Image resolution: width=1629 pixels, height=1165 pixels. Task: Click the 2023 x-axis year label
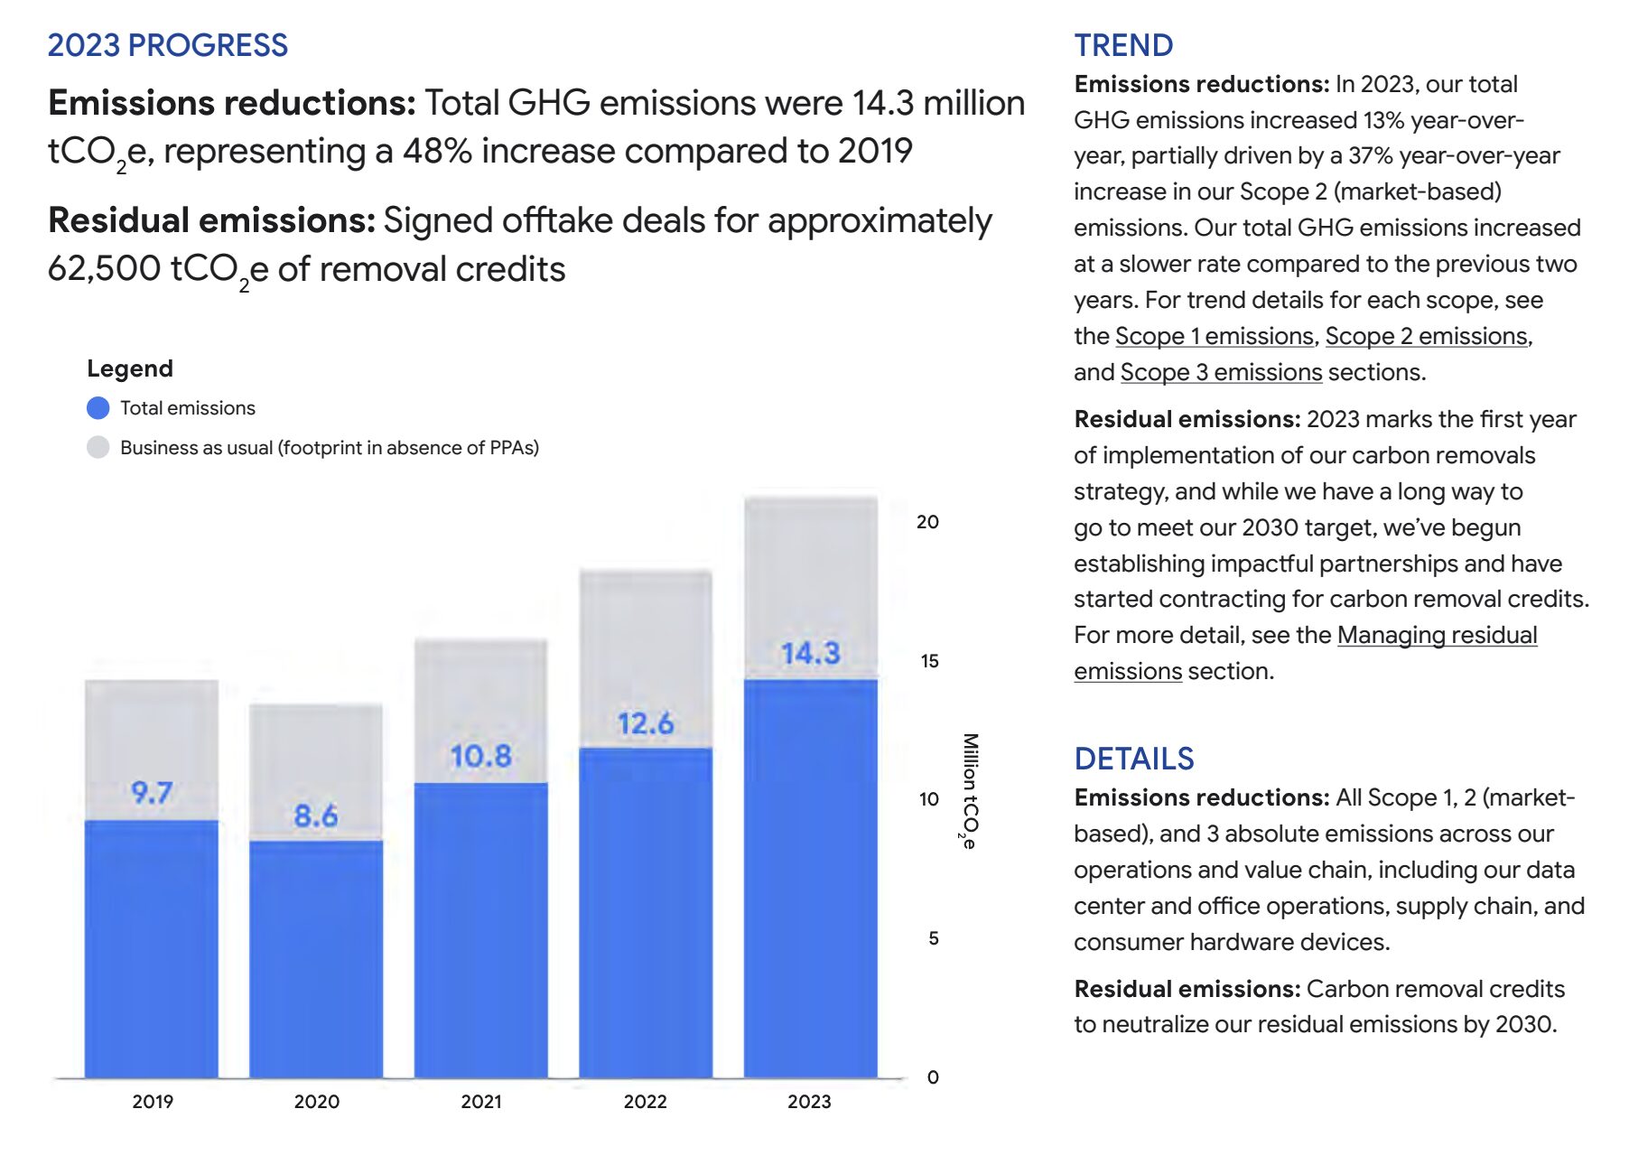(810, 1102)
